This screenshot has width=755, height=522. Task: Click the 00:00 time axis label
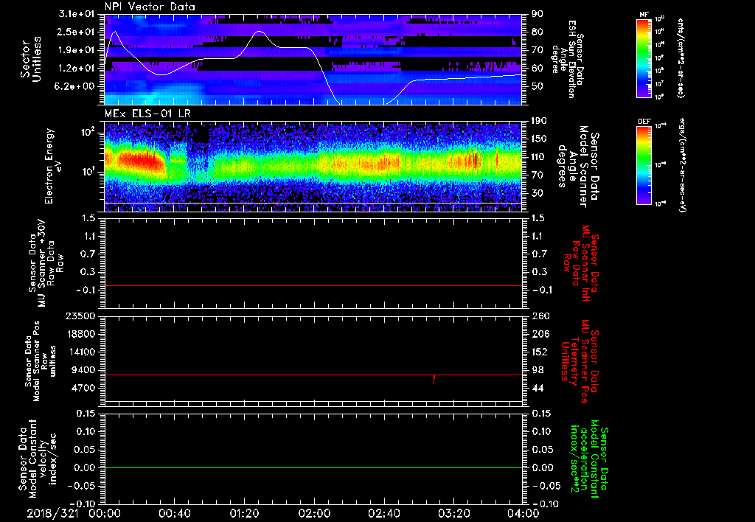point(105,513)
